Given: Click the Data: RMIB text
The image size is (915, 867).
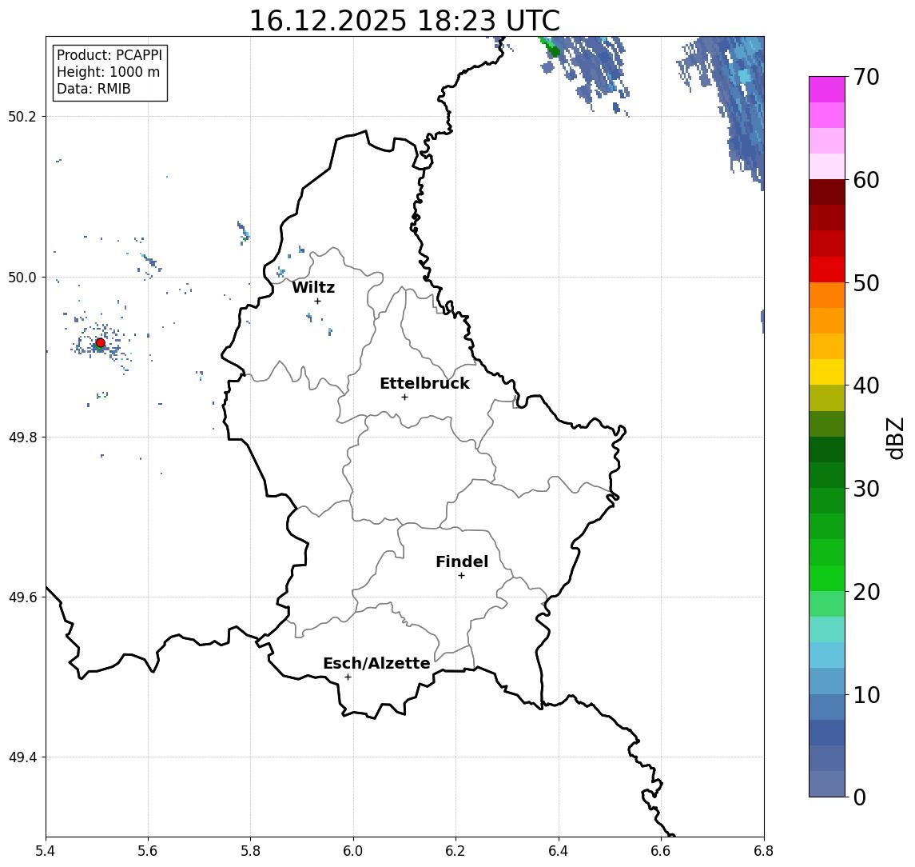Looking at the screenshot, I should coord(94,89).
